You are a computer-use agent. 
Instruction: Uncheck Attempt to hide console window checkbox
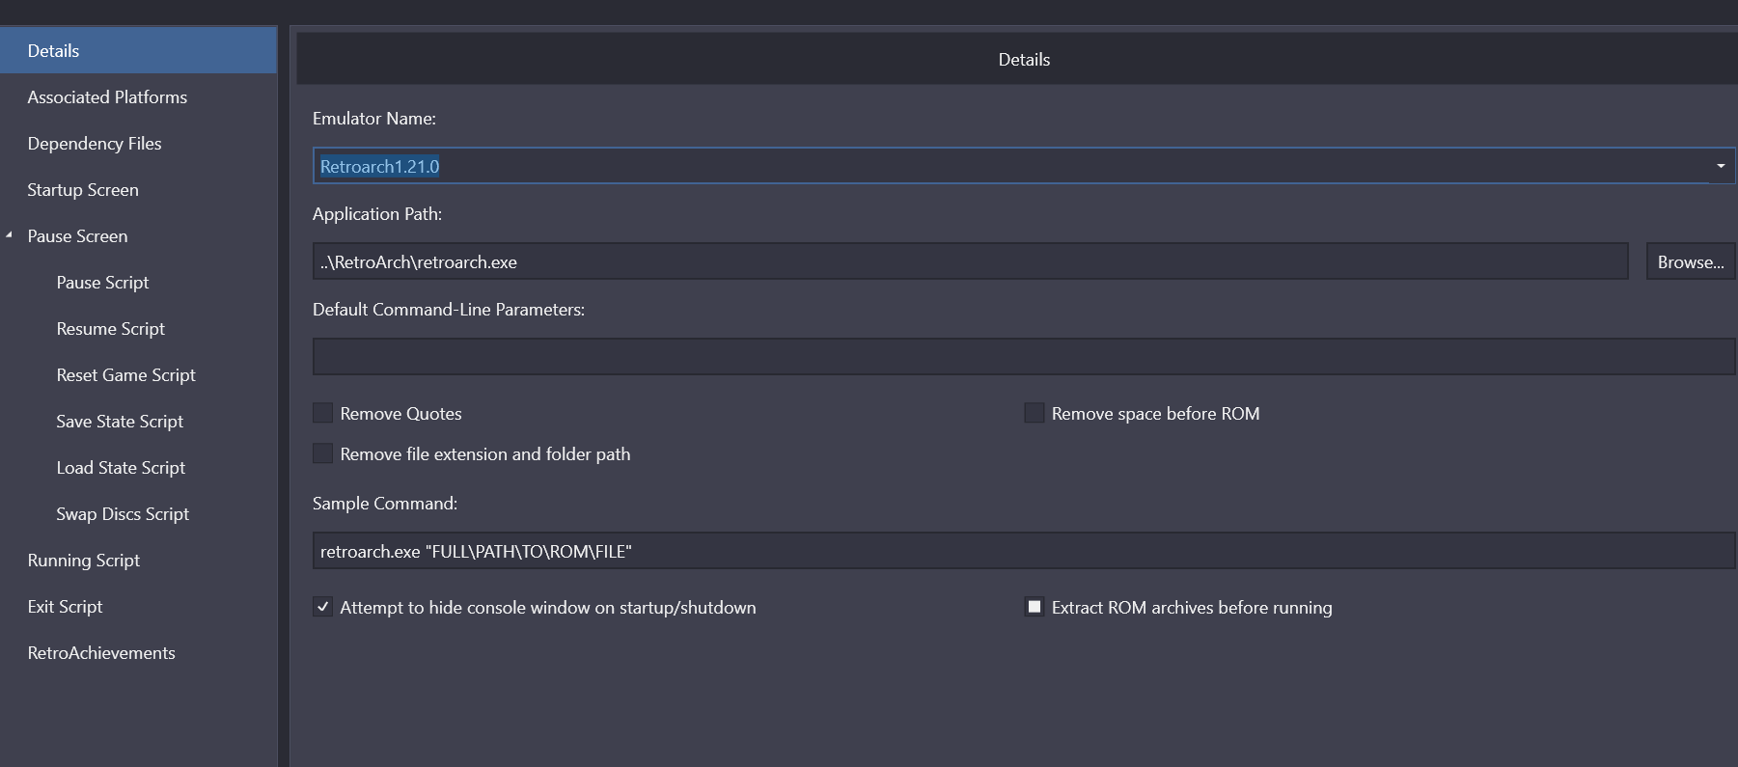coord(323,607)
